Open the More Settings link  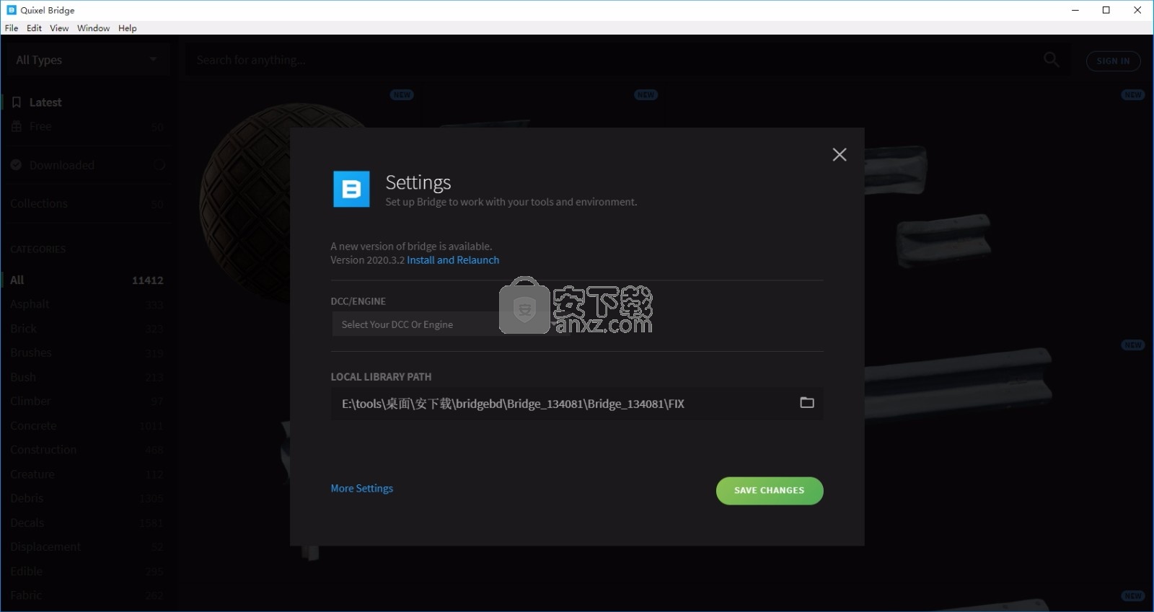(x=362, y=488)
